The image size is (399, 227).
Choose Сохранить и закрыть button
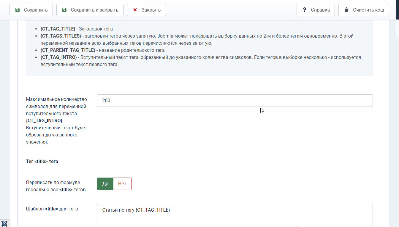[x=90, y=10]
